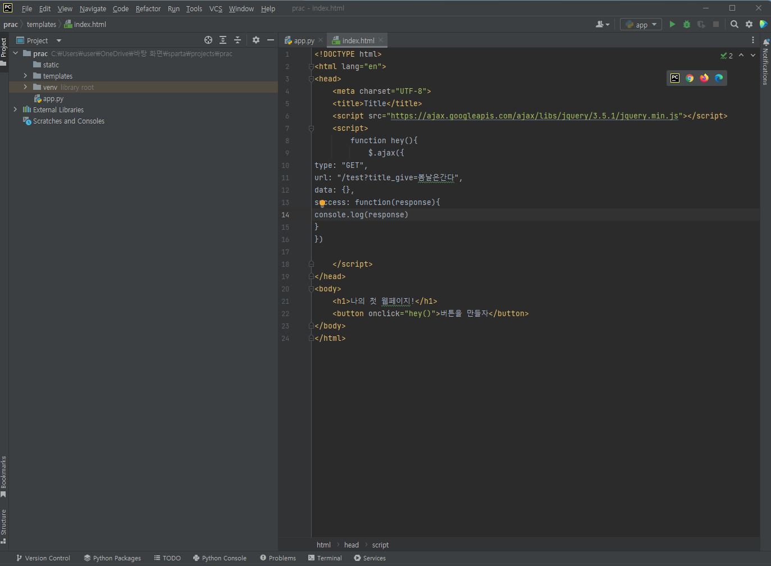Viewport: 771px width, 566px height.
Task: Open index.html in Edge browser icon
Action: click(x=719, y=78)
